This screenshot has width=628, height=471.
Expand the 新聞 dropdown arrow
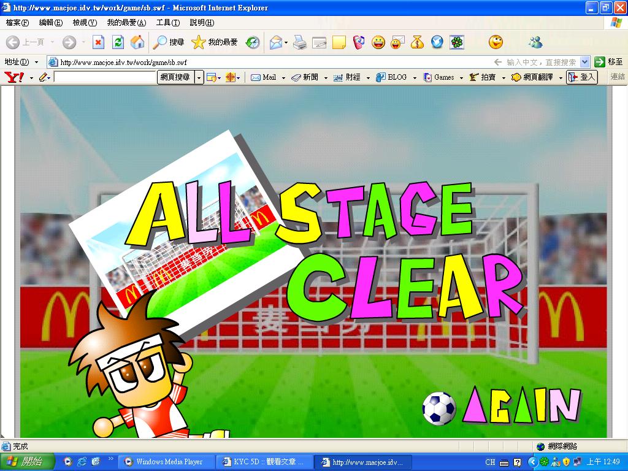point(326,78)
